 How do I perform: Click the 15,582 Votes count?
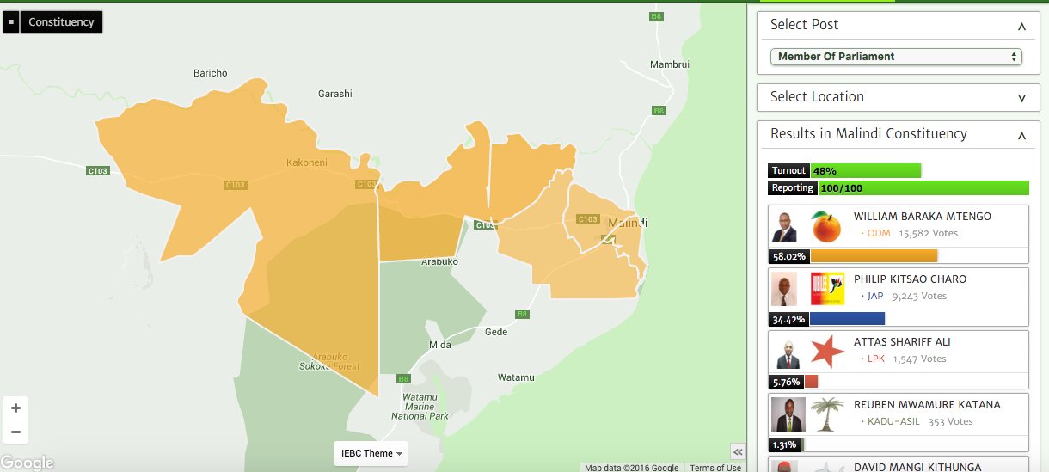[x=928, y=233]
